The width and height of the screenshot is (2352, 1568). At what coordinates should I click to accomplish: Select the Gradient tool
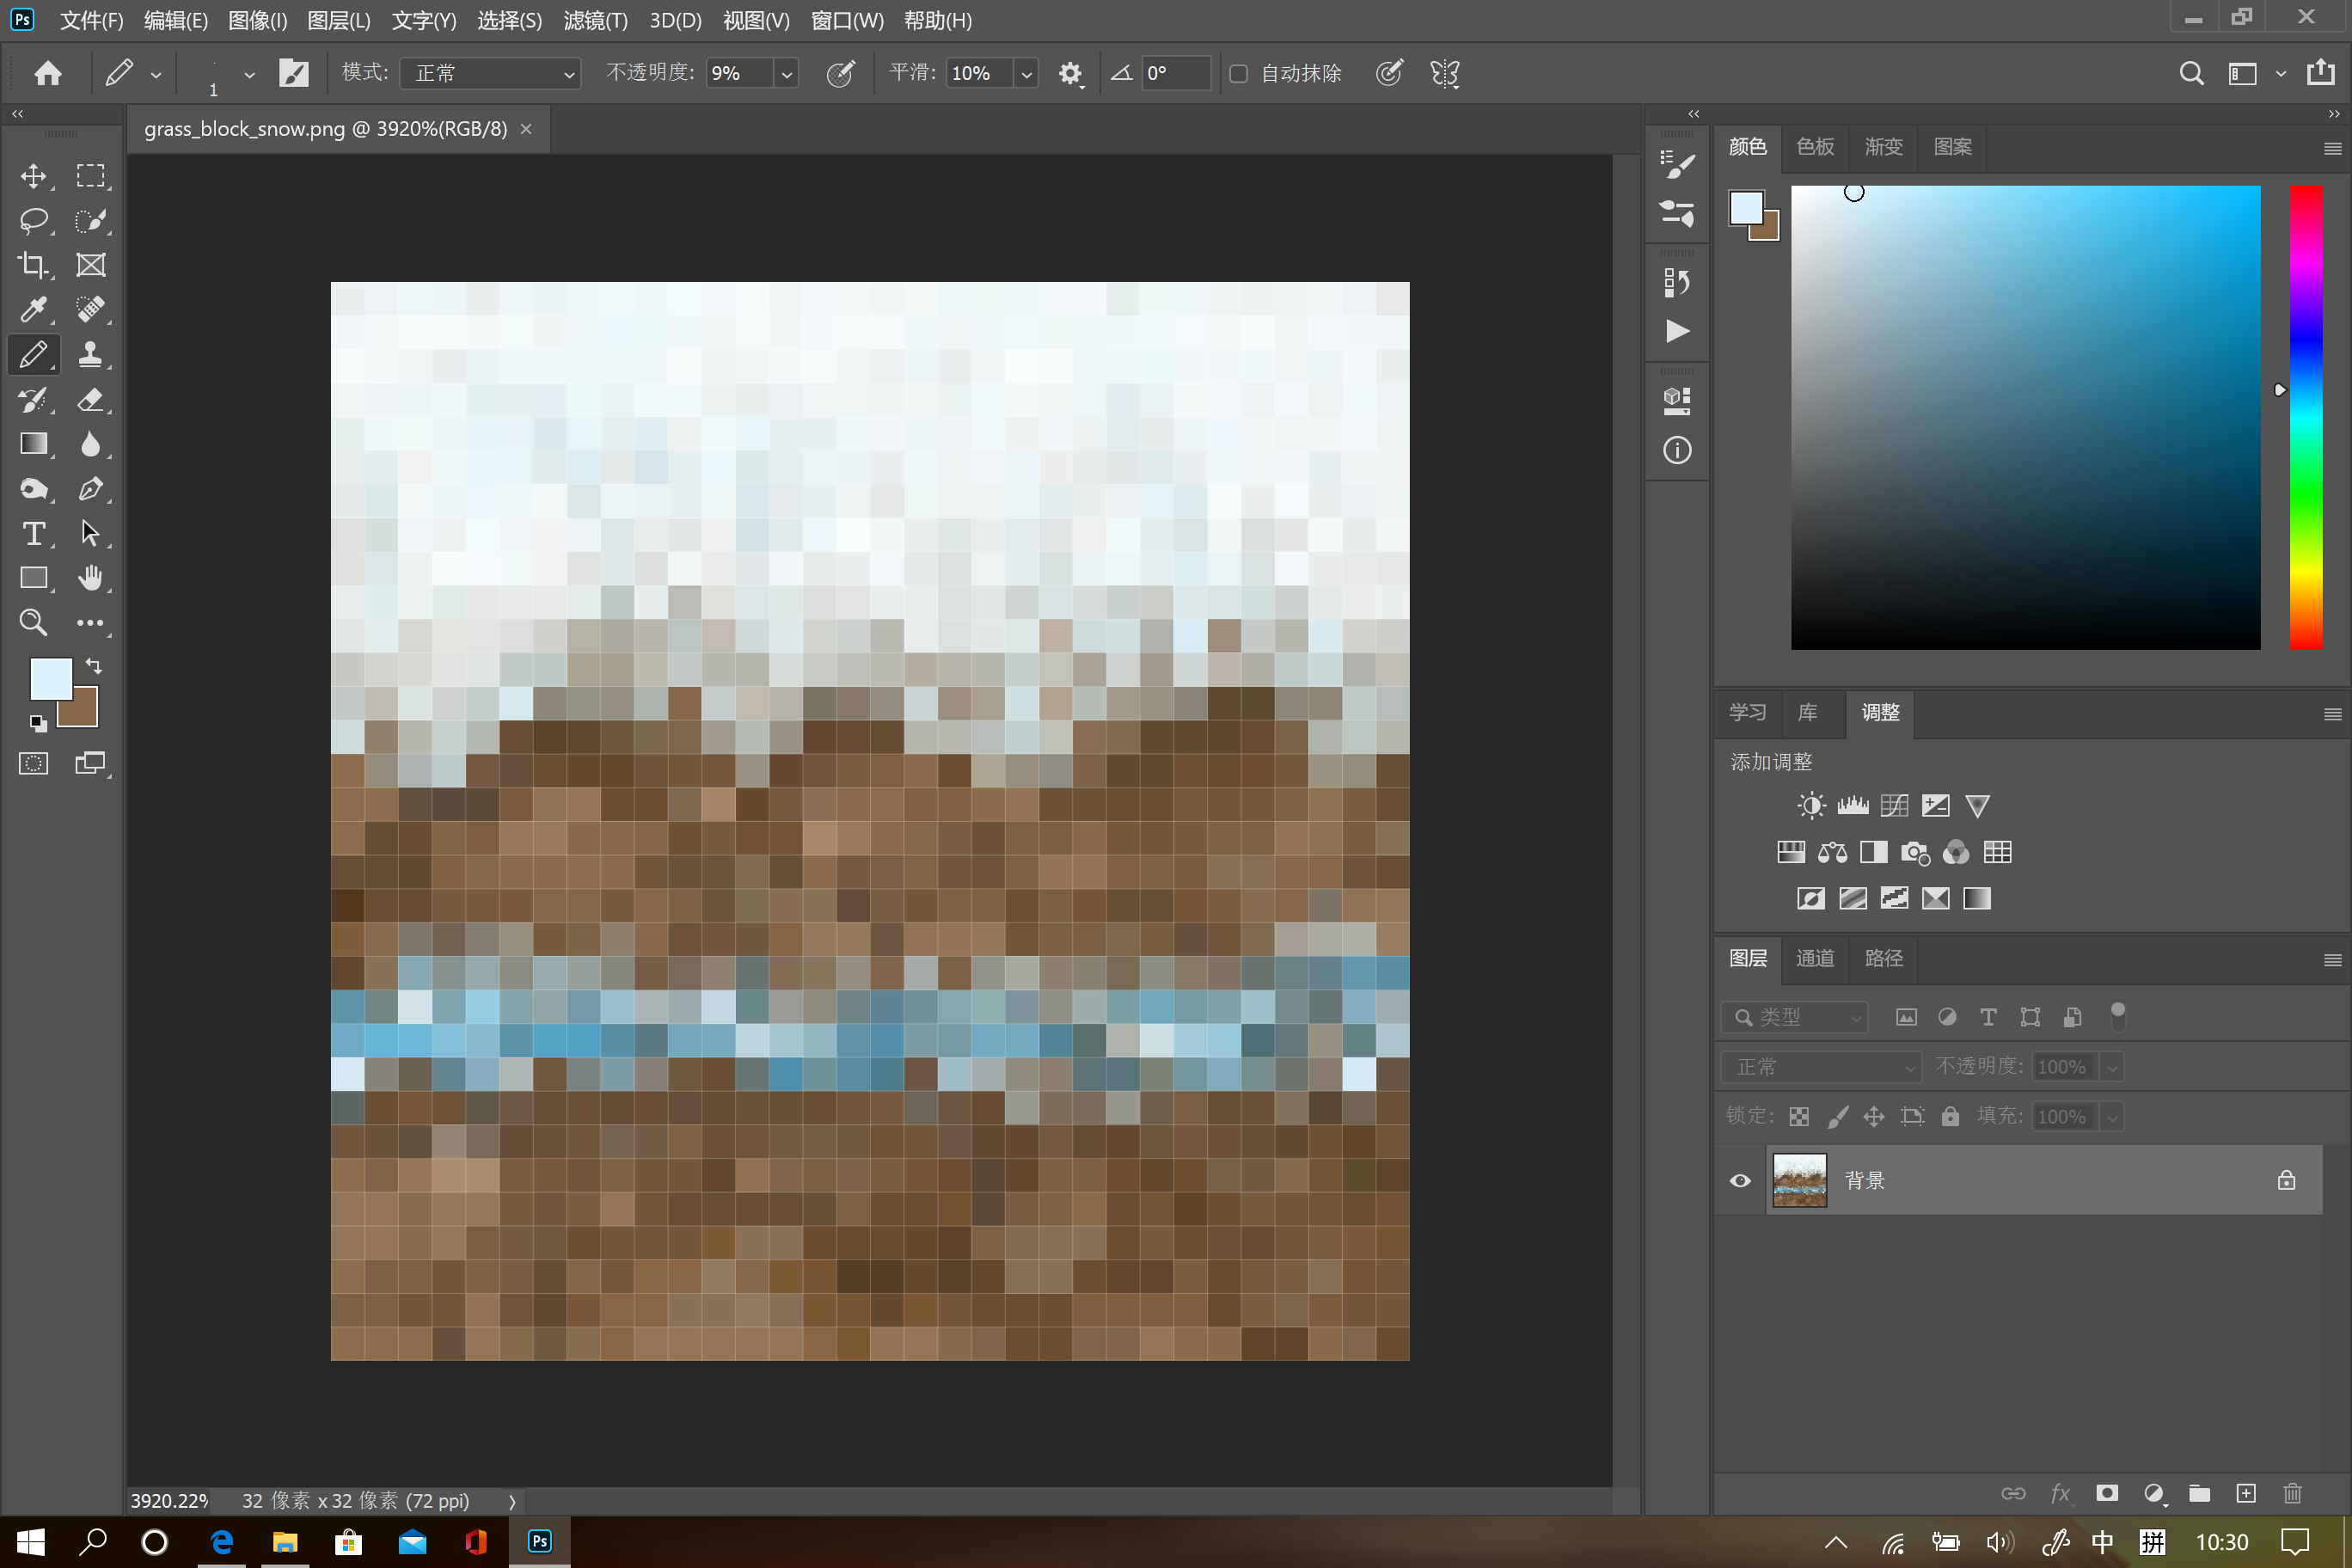click(33, 444)
